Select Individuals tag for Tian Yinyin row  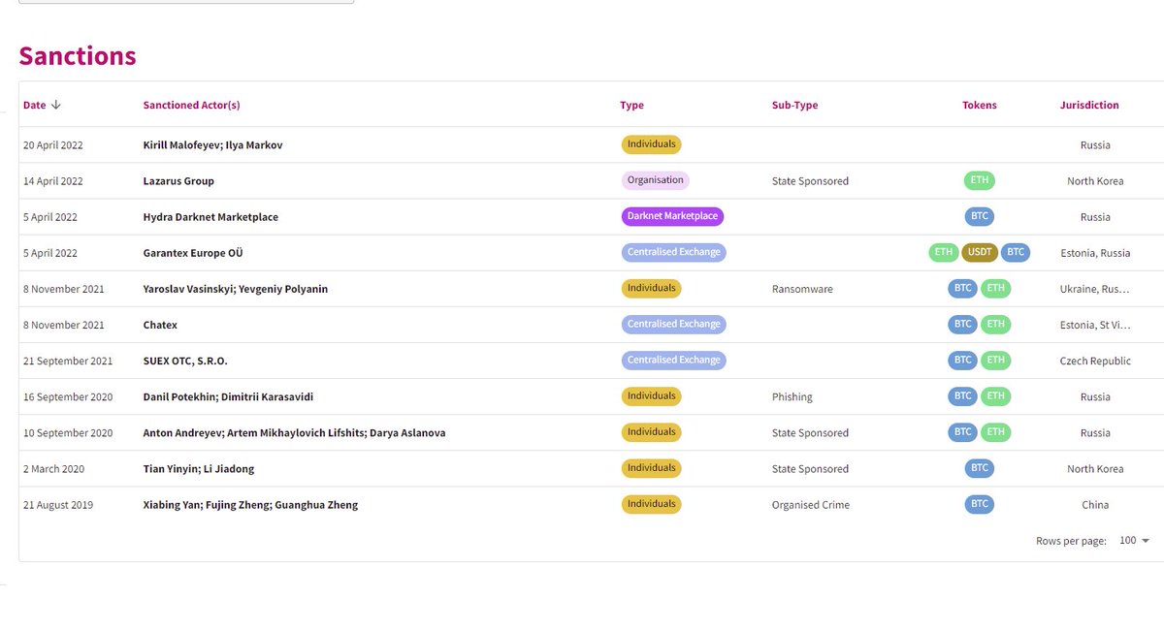tap(651, 467)
